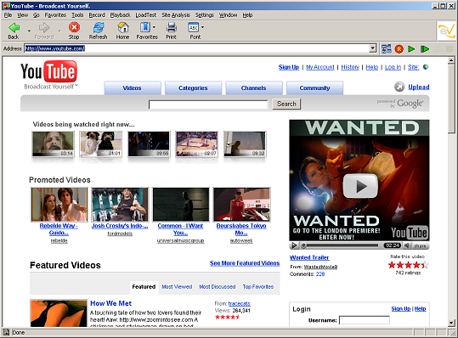The image size is (458, 338).
Task: Click the Refresh toolbar icon
Action: pyautogui.click(x=99, y=27)
